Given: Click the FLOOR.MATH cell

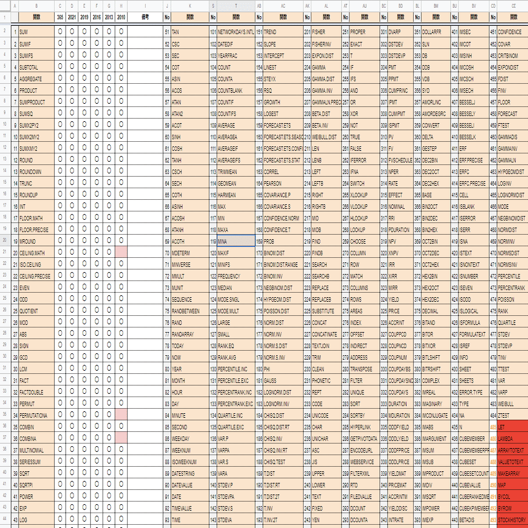Looking at the screenshot, I should click(36, 218).
